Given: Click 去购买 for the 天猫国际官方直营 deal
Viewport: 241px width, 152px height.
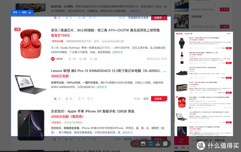Looking at the screenshot, I should [x=159, y=18].
